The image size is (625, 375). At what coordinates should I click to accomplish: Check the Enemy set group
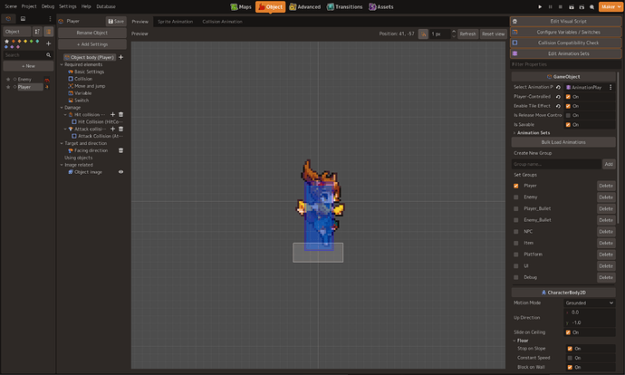tap(516, 197)
